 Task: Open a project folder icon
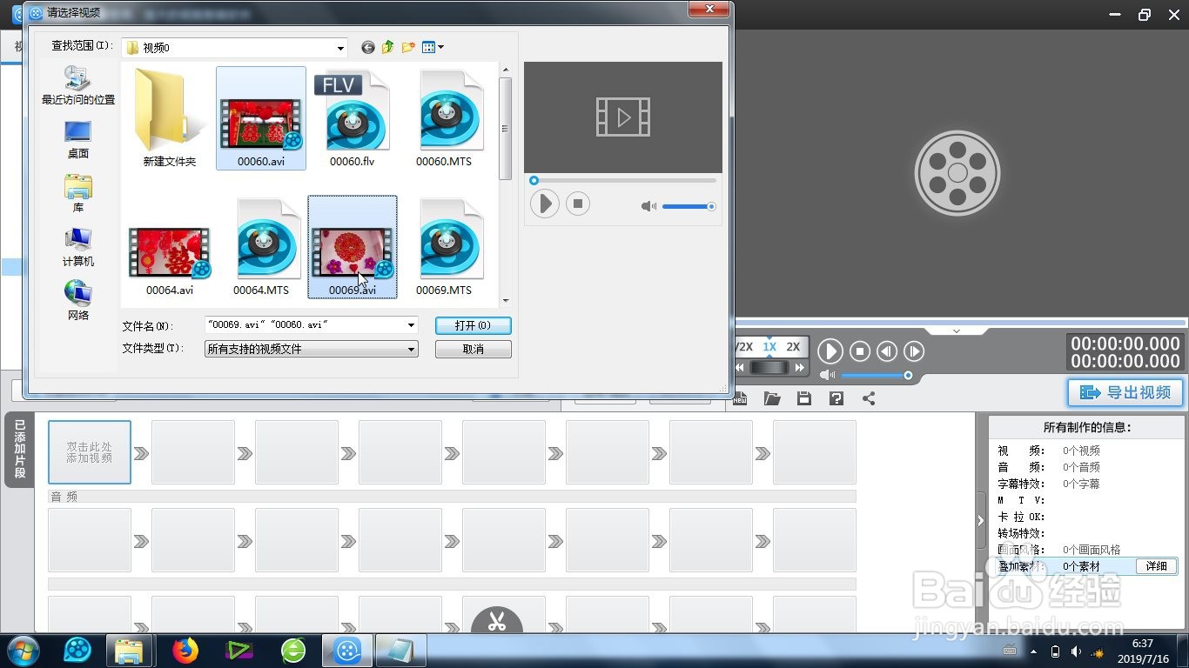772,398
